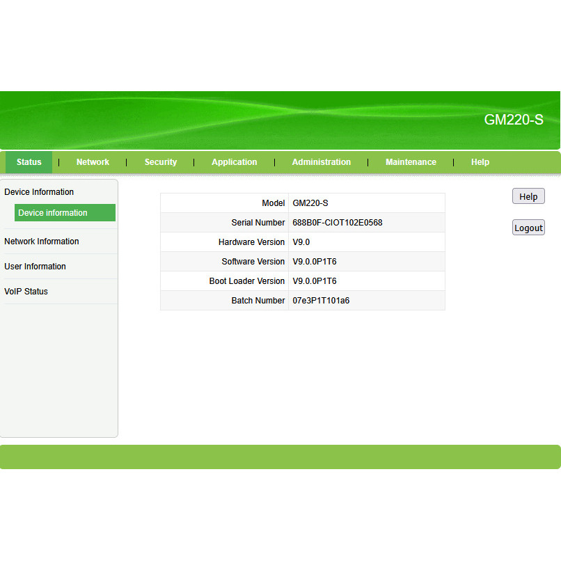Click the batch number value 07e3P1T101a6

[x=321, y=301]
